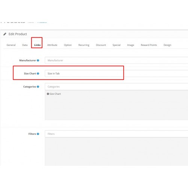The height and width of the screenshot is (188, 188).
Task: Switch to the Data tab
Action: click(x=25, y=45)
